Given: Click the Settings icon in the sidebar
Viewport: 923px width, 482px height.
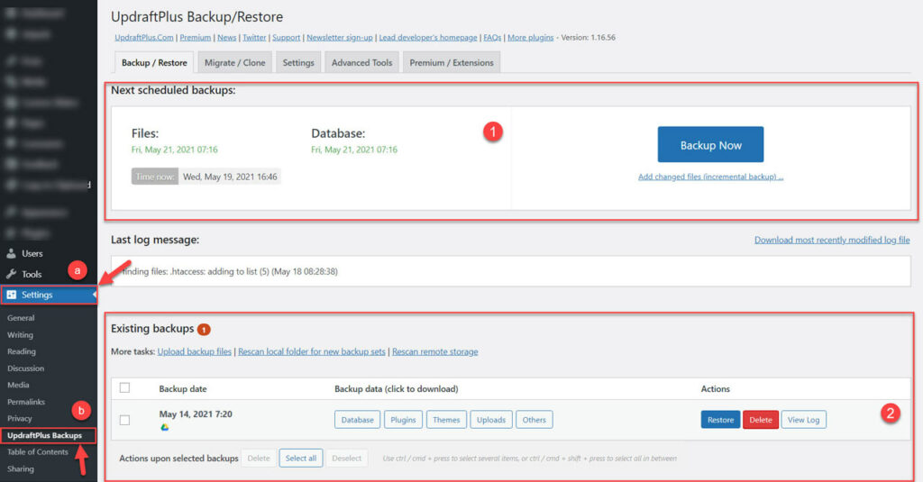Looking at the screenshot, I should click(x=11, y=295).
